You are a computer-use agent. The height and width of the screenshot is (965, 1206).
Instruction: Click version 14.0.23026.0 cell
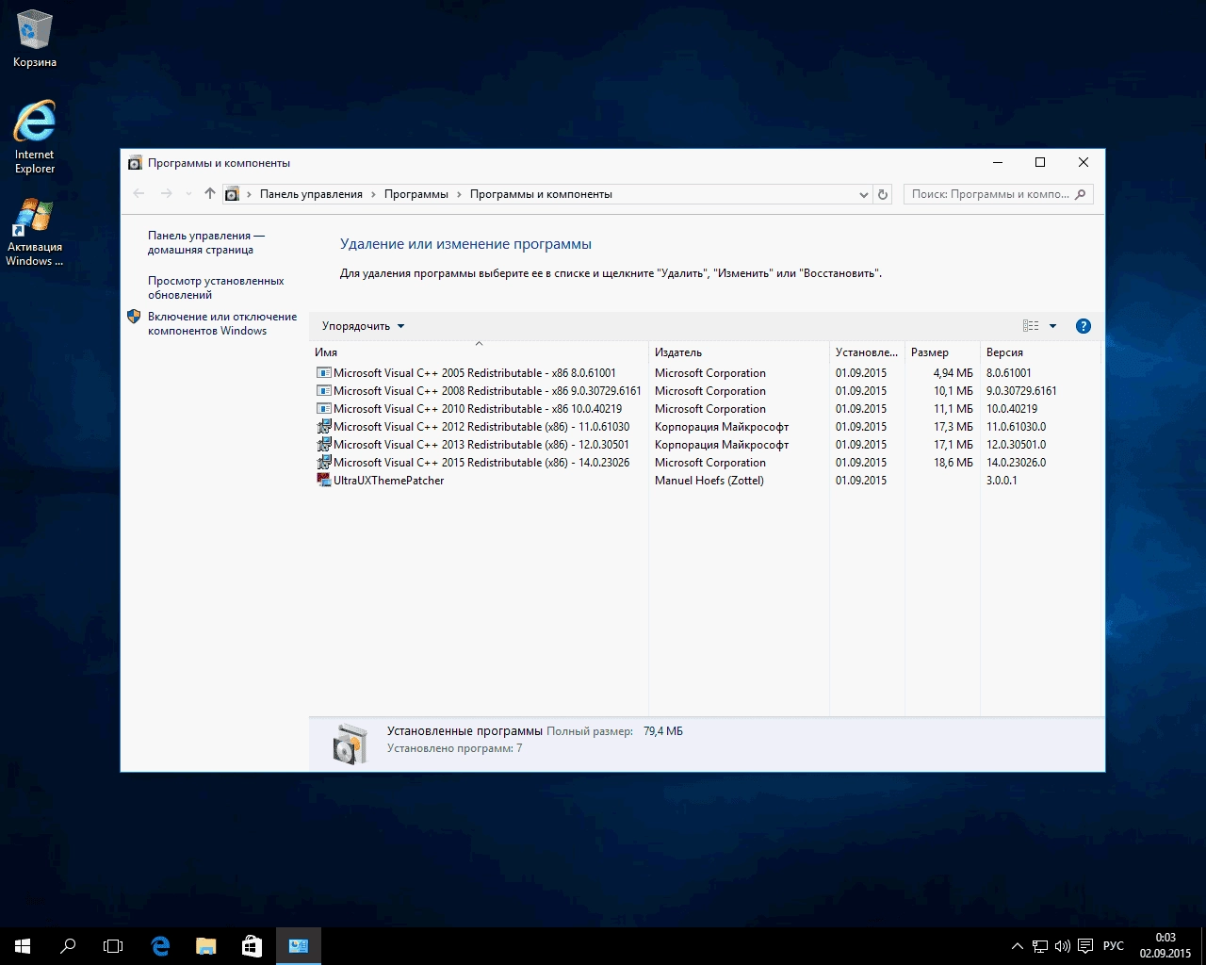tap(1016, 463)
